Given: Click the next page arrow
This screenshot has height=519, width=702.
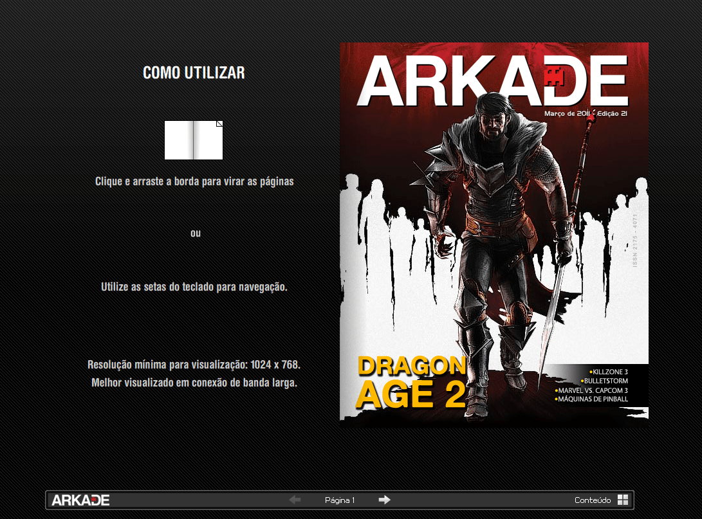Looking at the screenshot, I should pyautogui.click(x=384, y=500).
